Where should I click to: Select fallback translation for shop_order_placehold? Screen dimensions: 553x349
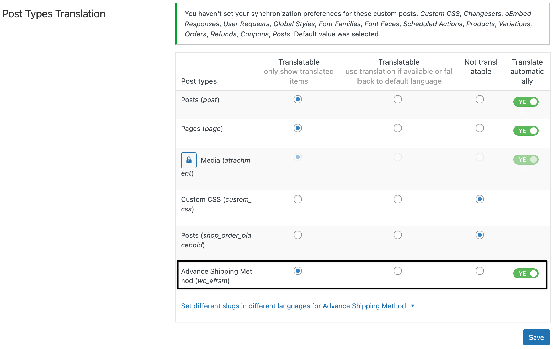click(397, 235)
